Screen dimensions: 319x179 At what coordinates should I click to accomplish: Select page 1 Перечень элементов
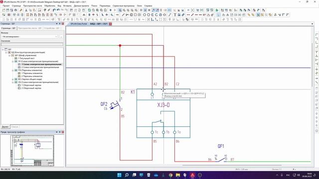32,73
